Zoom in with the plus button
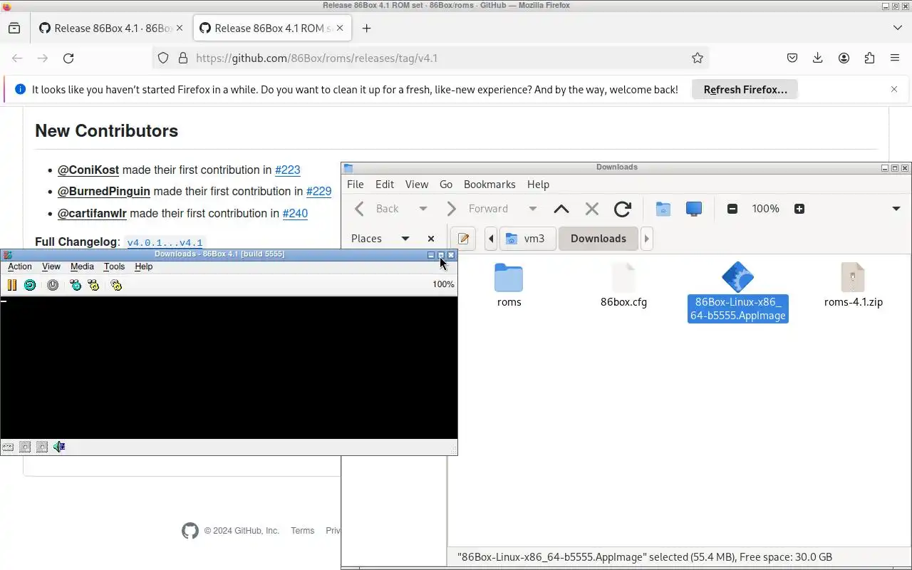This screenshot has width=912, height=570. [799, 209]
